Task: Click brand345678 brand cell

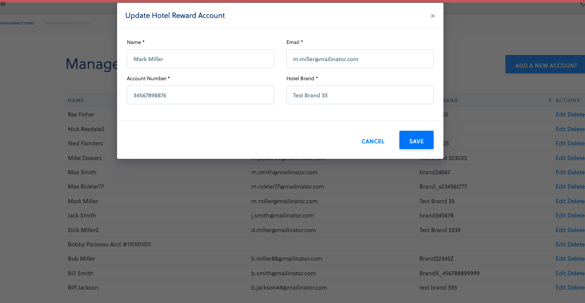Action: [436, 215]
